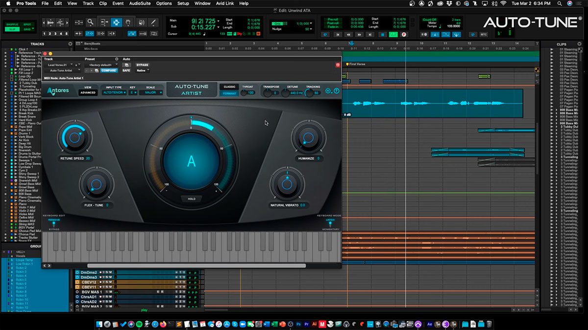Open Auto-Tune settings gear icon
Image resolution: width=588 pixels, height=330 pixels.
328,91
